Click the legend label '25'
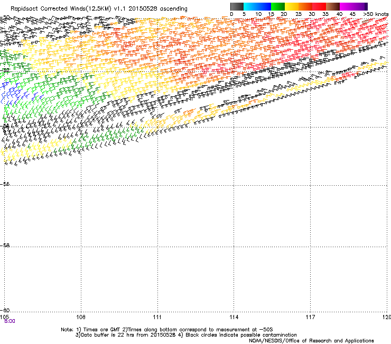 [x=299, y=14]
